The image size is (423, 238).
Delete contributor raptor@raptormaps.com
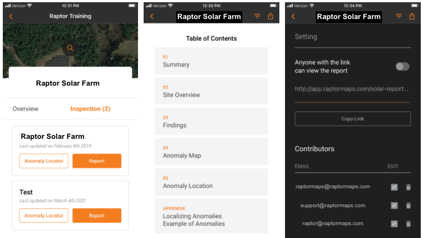408,224
